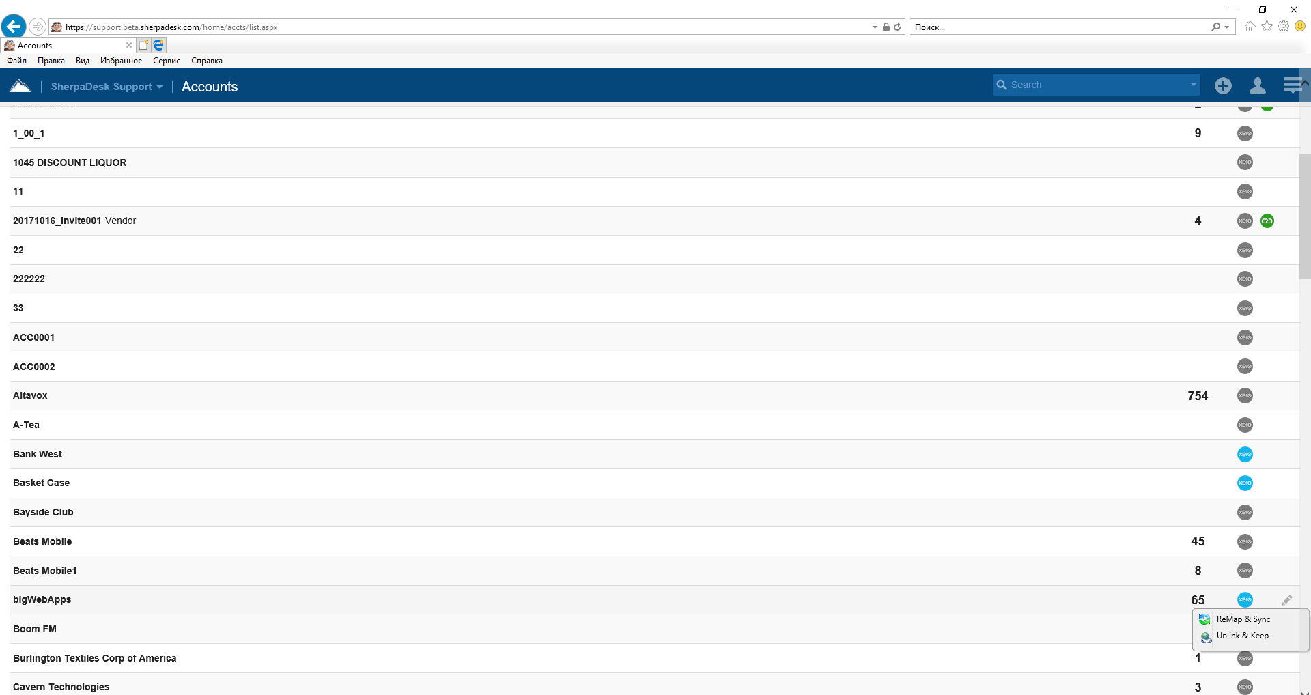Open the user profile icon
The width and height of the screenshot is (1311, 695).
[x=1257, y=85]
